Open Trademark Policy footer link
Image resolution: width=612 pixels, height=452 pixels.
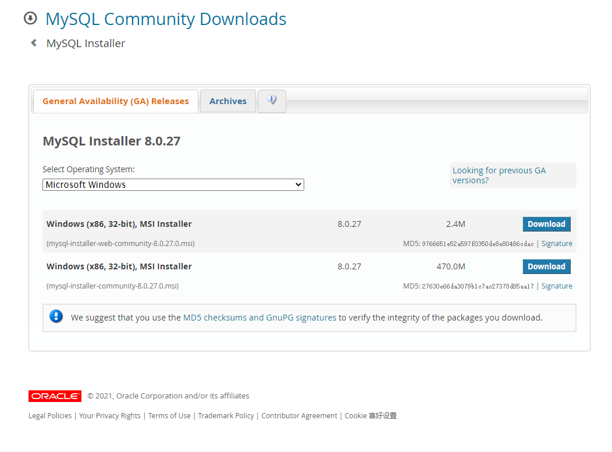(226, 416)
